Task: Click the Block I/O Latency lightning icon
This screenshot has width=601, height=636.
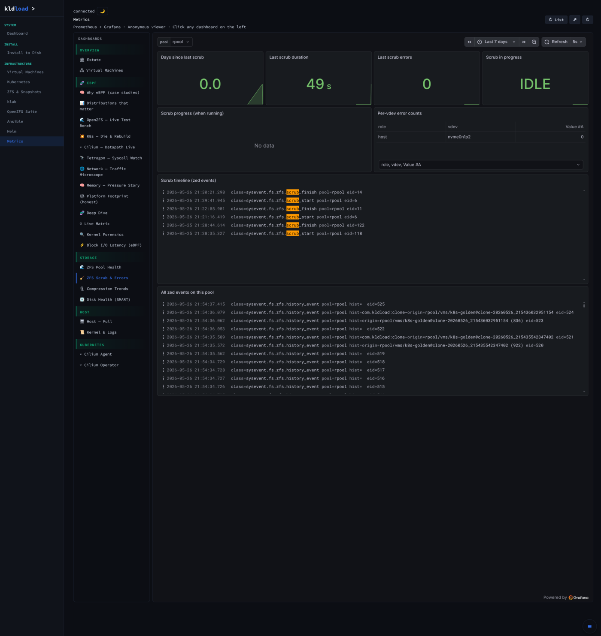Action: point(82,245)
